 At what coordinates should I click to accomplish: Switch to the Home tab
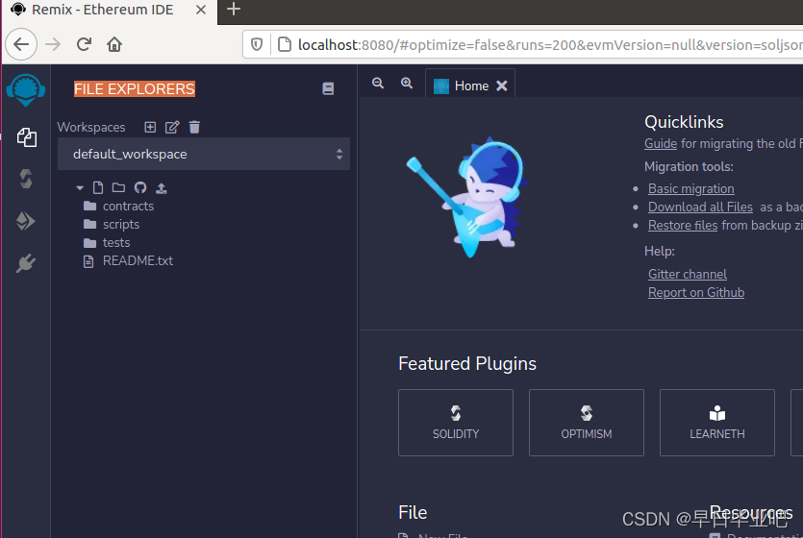(x=470, y=86)
